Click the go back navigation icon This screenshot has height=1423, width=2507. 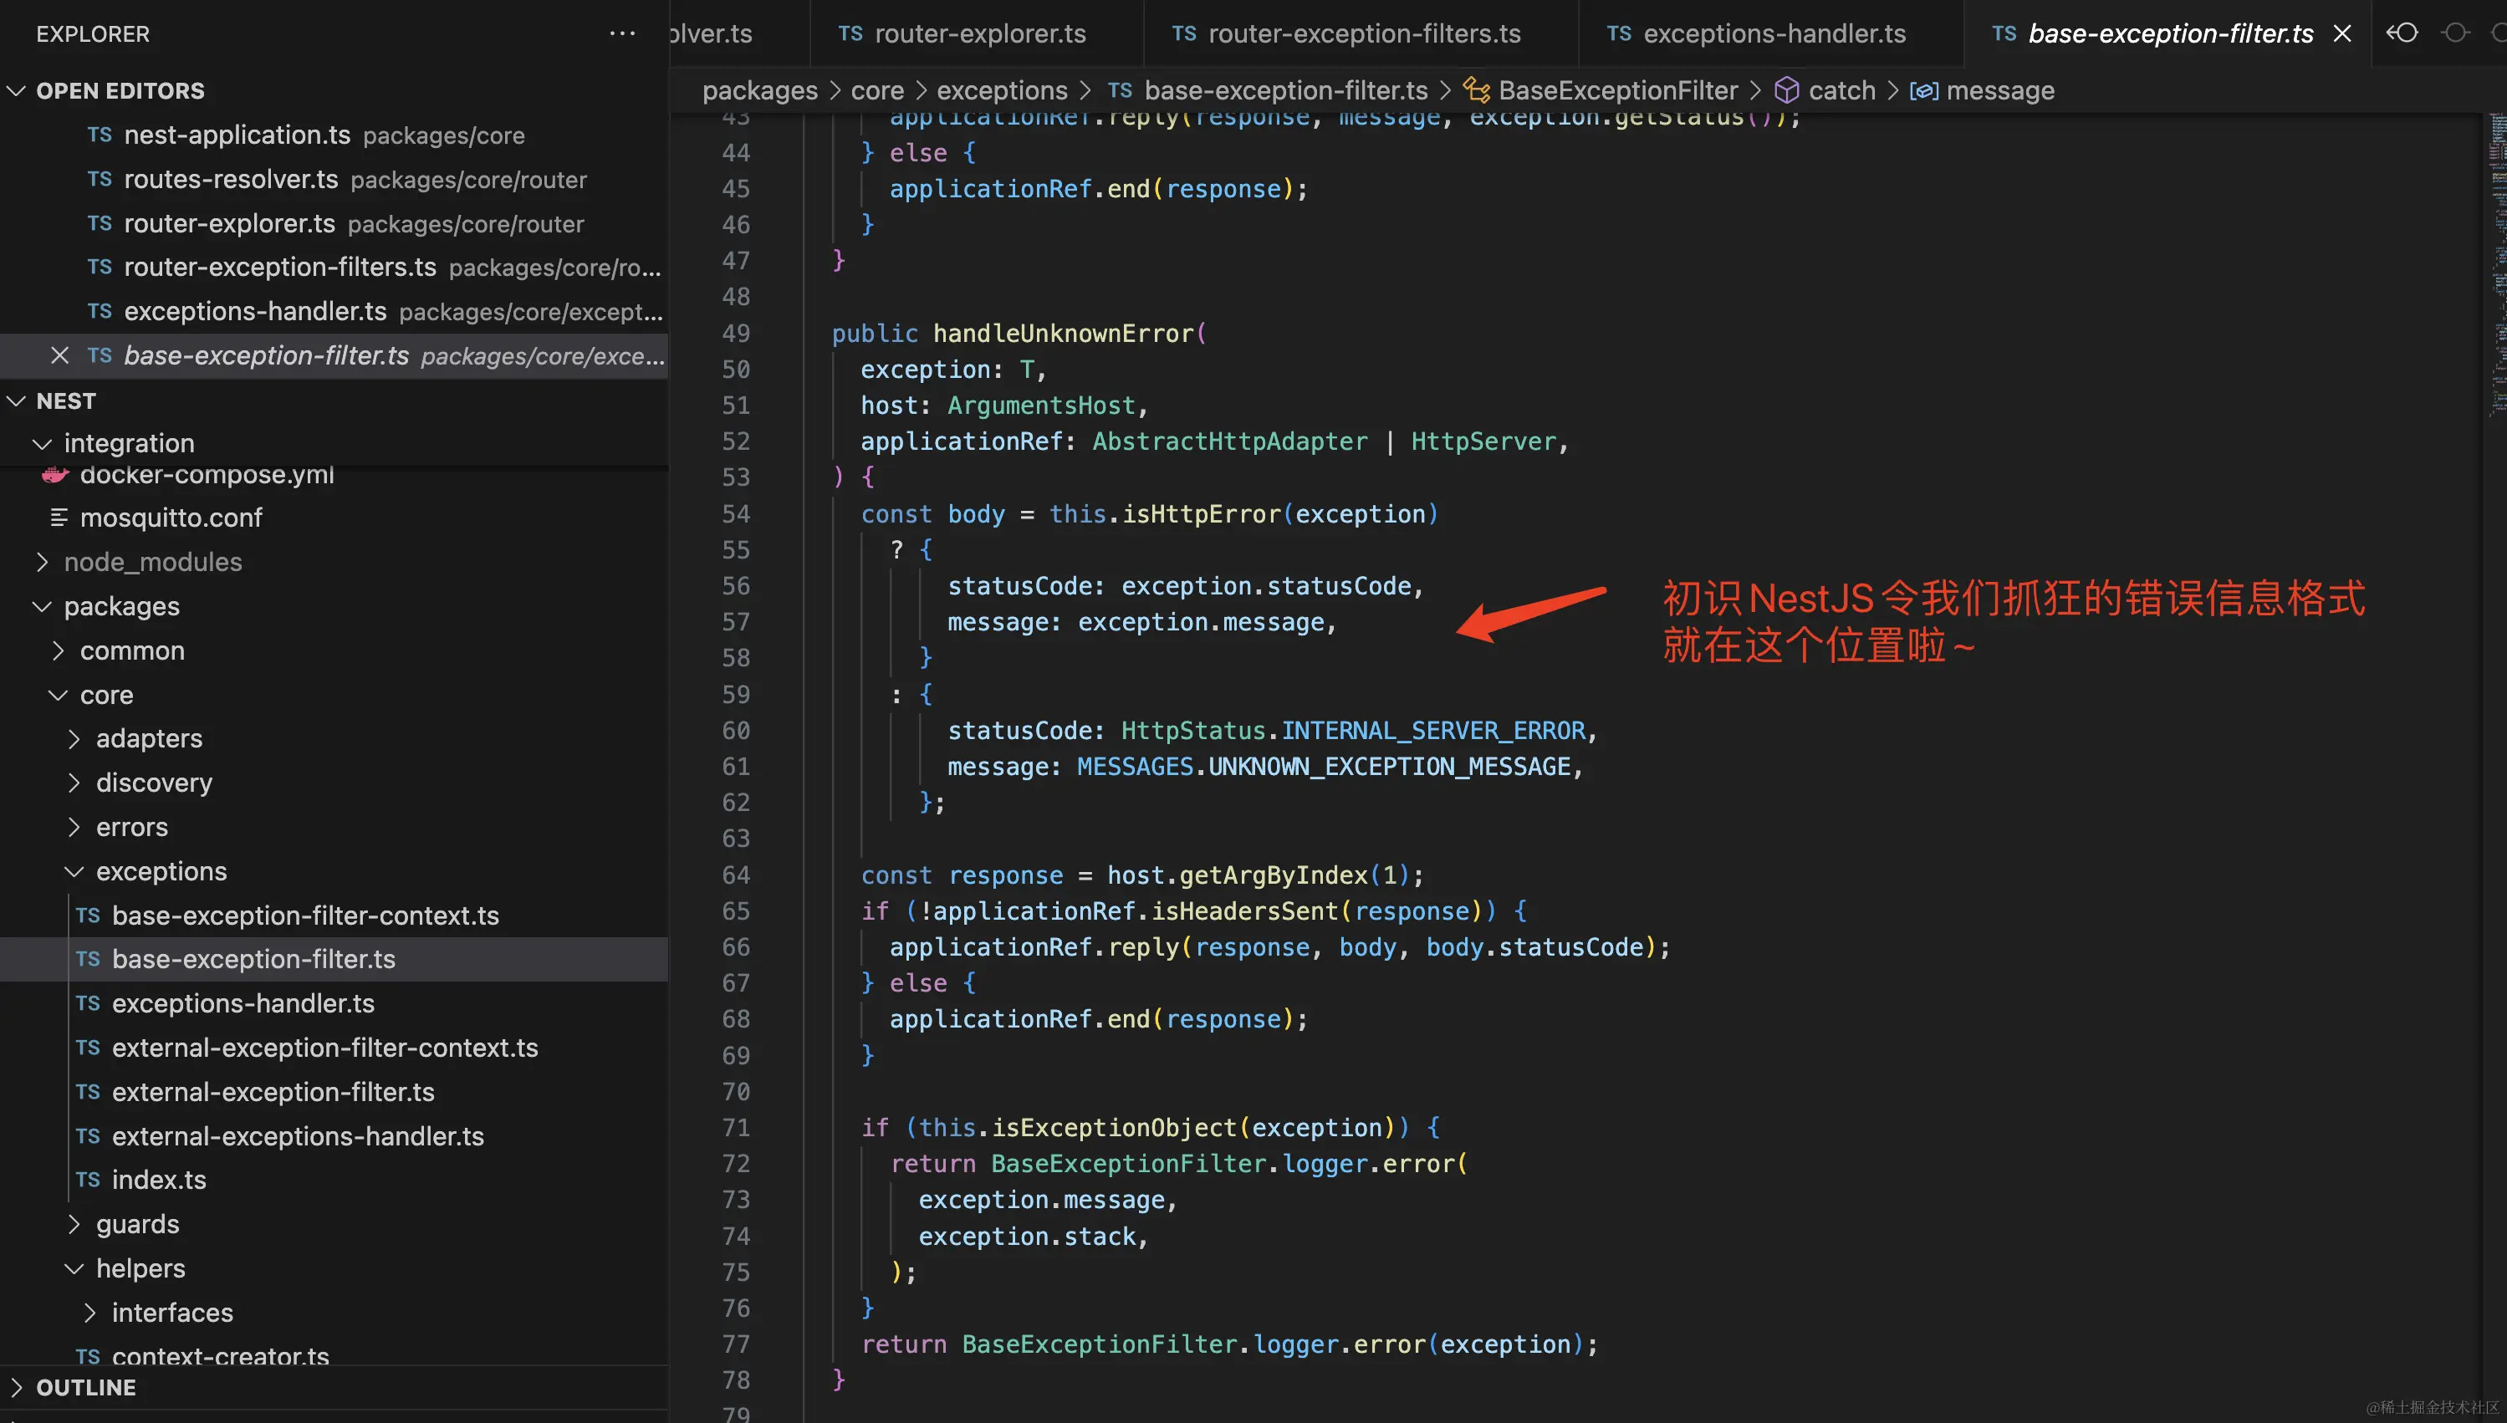[x=2402, y=33]
